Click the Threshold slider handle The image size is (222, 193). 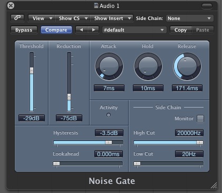coord(32,71)
